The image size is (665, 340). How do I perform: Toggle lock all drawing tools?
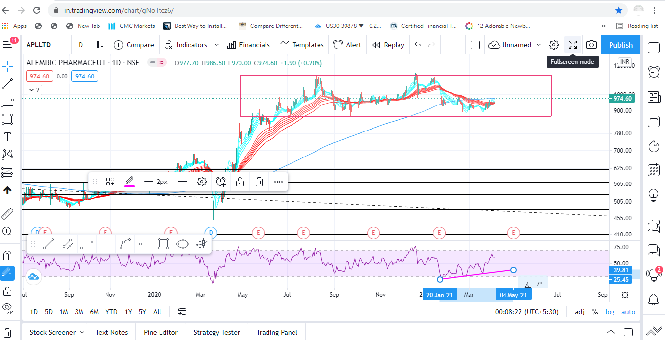point(7,291)
